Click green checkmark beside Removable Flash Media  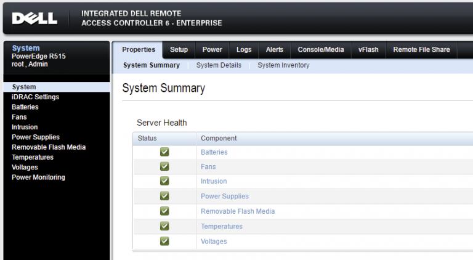point(164,211)
